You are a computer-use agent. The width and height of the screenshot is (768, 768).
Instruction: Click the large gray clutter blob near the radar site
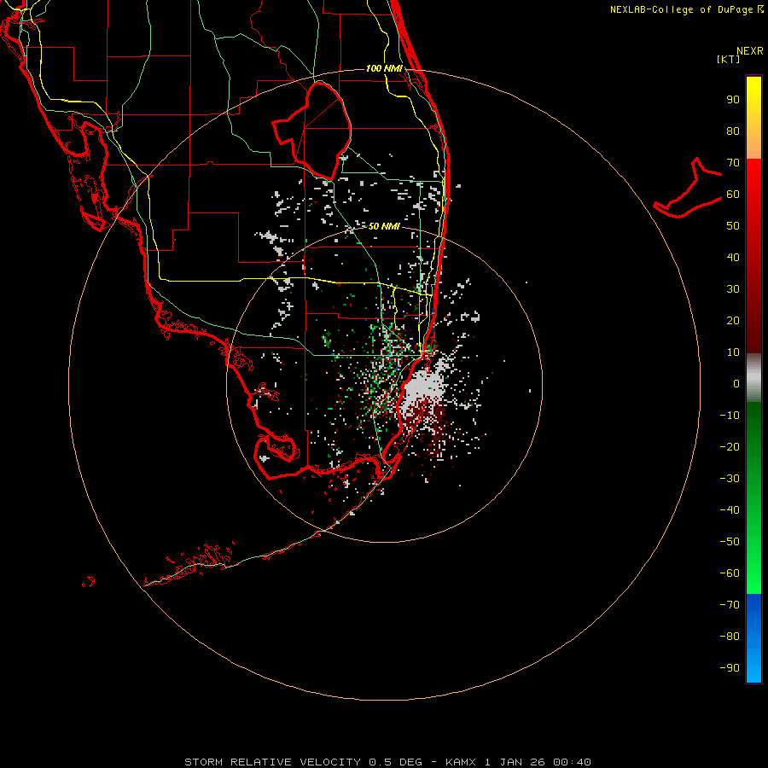pos(425,386)
